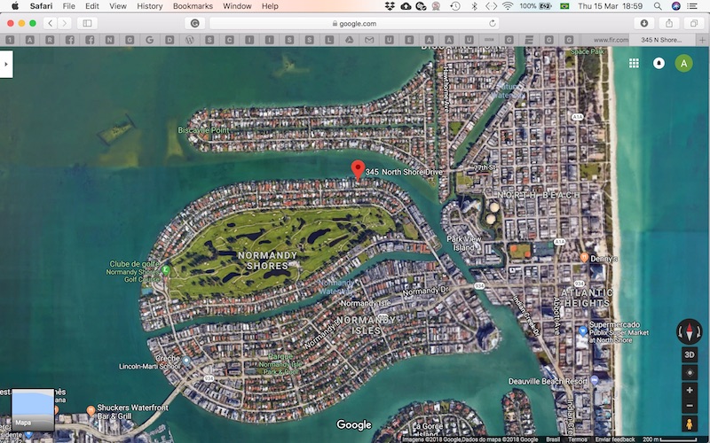Toggle the 3D map view
The width and height of the screenshot is (710, 443).
(x=690, y=354)
